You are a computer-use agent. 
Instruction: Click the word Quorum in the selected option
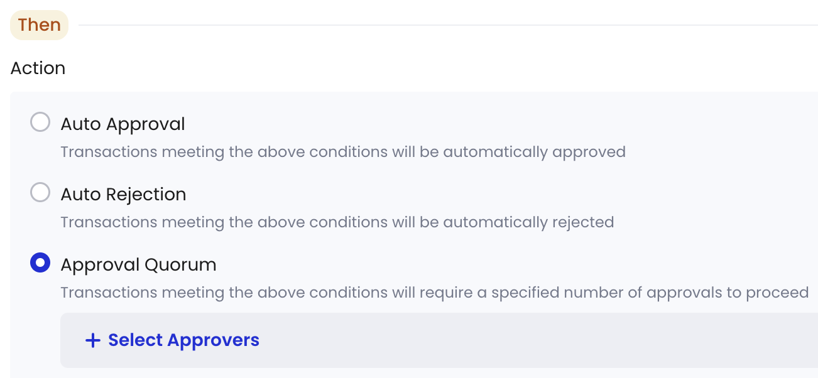(x=180, y=265)
